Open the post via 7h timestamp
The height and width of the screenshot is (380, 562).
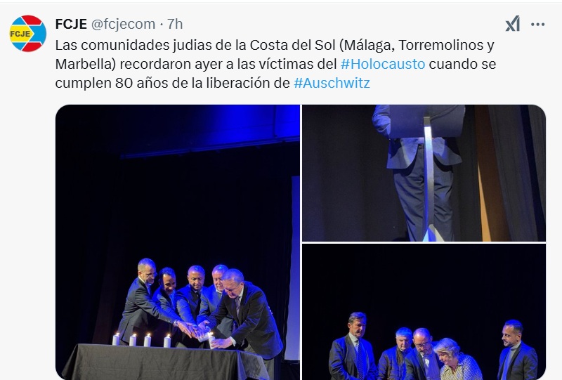(175, 24)
